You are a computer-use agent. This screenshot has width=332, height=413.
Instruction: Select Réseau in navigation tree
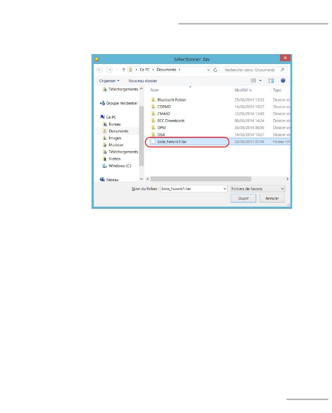[x=112, y=180]
